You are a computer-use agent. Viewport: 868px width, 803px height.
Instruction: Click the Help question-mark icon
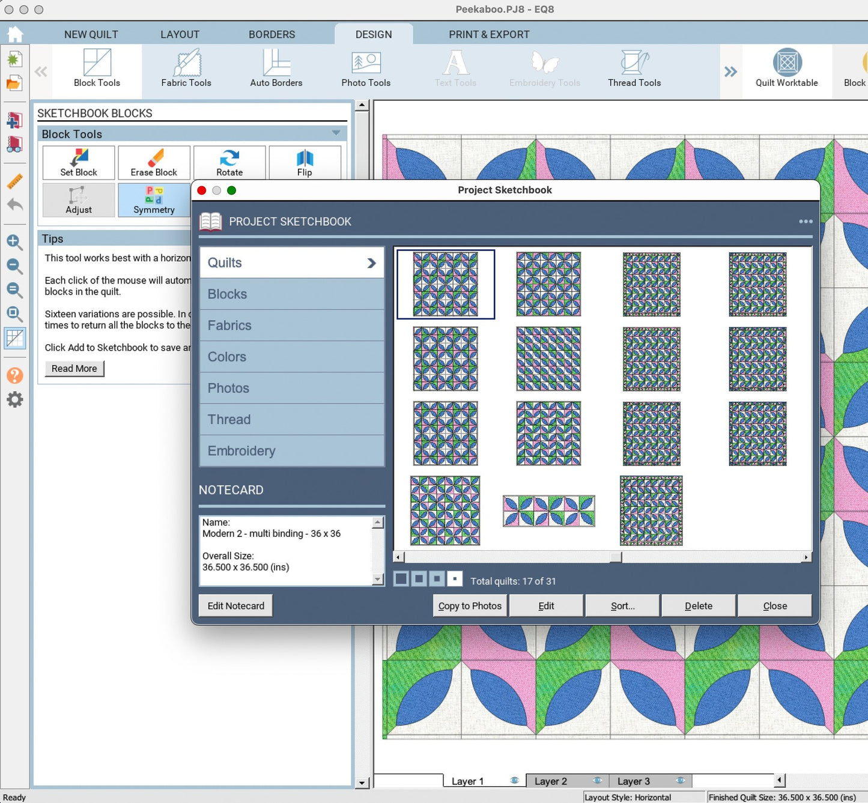[15, 375]
